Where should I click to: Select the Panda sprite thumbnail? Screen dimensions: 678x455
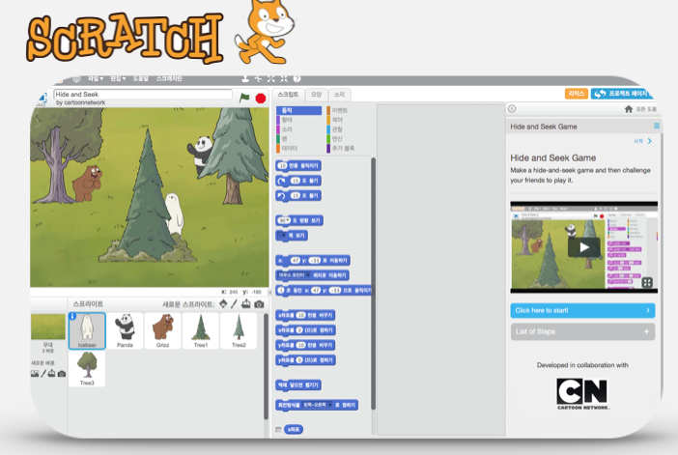[125, 331]
